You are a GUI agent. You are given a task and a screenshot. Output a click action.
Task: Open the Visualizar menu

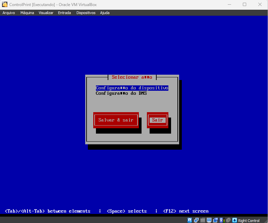pos(46,13)
